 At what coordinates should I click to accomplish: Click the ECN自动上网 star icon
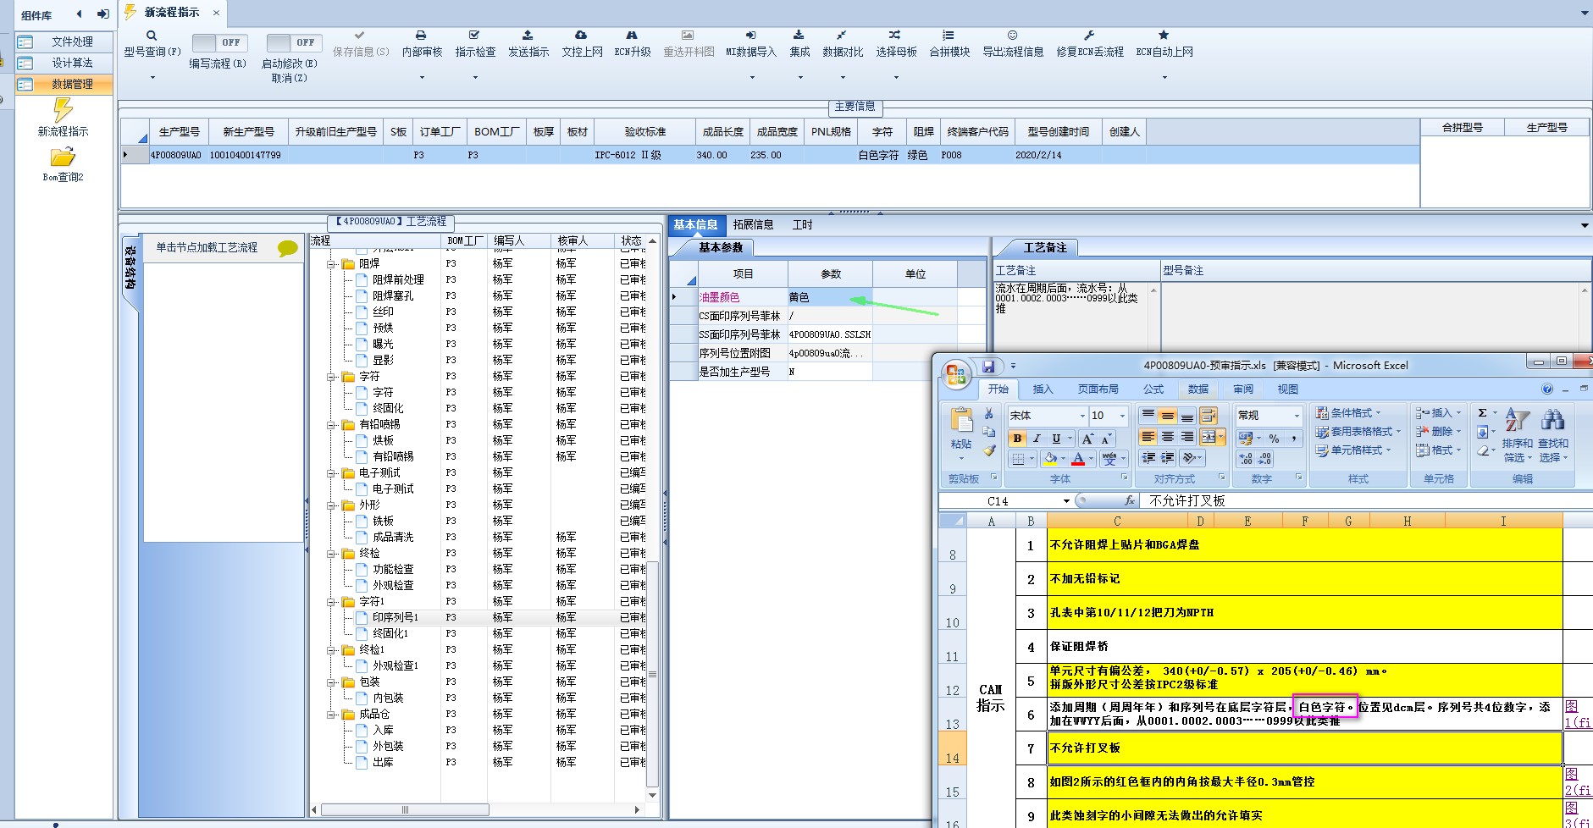pos(1164,36)
